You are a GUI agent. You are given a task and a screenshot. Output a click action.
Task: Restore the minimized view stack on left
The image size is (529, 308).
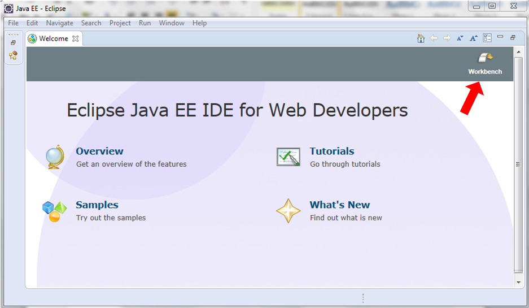pos(13,43)
